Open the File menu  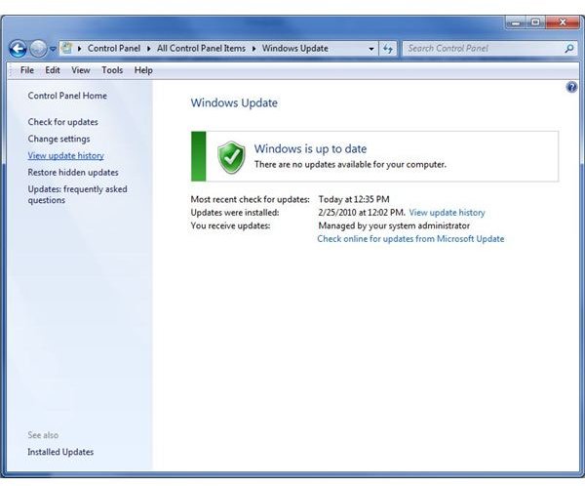point(27,70)
